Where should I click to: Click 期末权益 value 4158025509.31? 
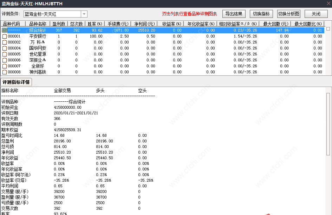67,130
